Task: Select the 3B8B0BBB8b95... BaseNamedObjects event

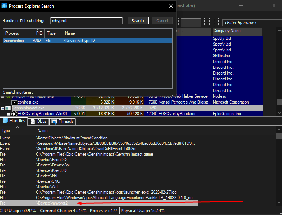Action: pyautogui.click(x=99, y=143)
